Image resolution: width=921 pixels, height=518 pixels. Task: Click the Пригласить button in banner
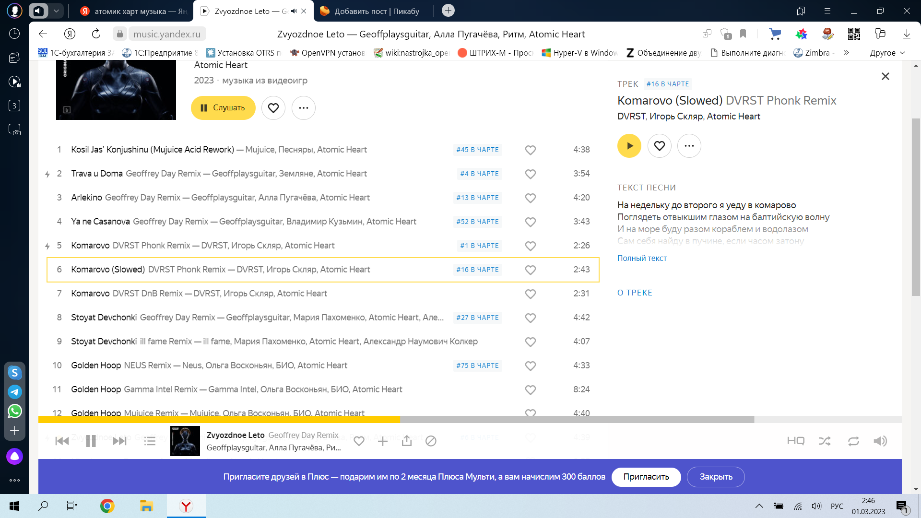(x=646, y=477)
